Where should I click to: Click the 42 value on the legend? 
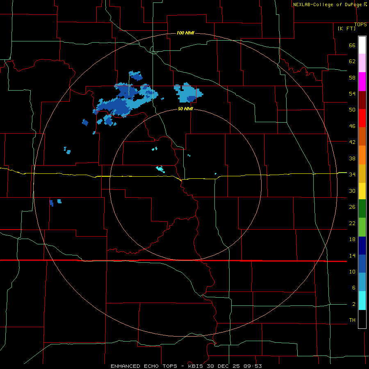[x=352, y=142]
